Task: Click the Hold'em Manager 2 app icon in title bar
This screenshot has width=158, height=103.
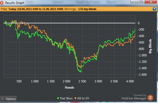Action: [2, 3]
